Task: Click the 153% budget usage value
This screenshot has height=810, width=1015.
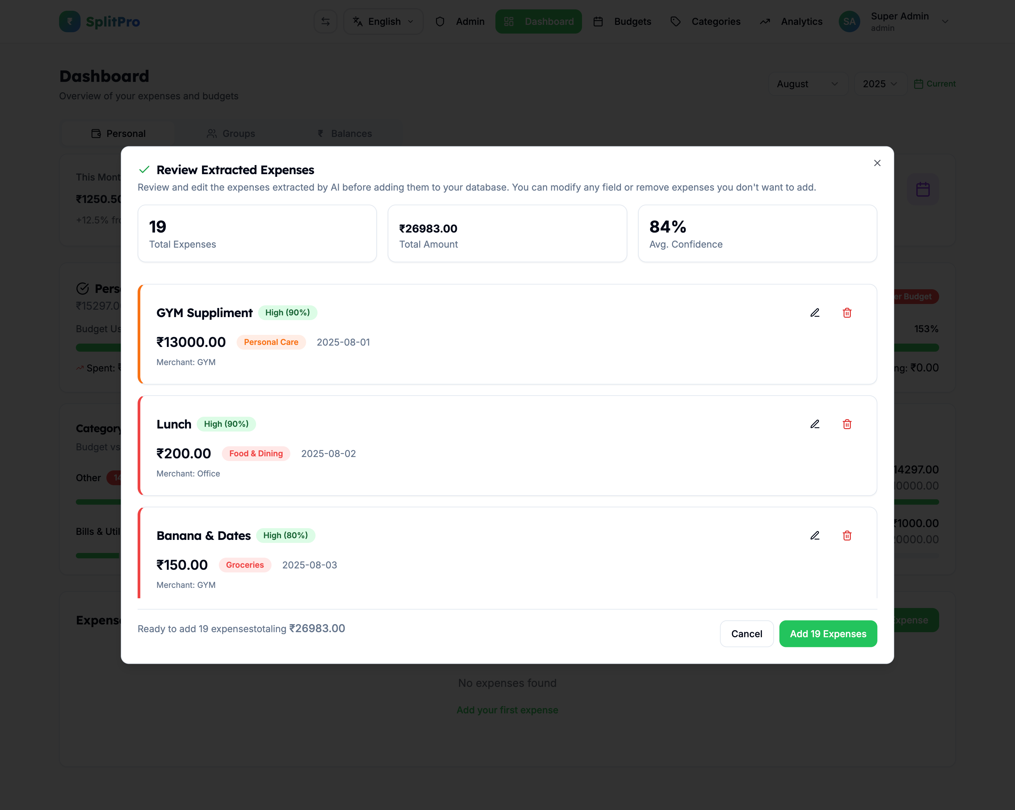Action: (926, 328)
